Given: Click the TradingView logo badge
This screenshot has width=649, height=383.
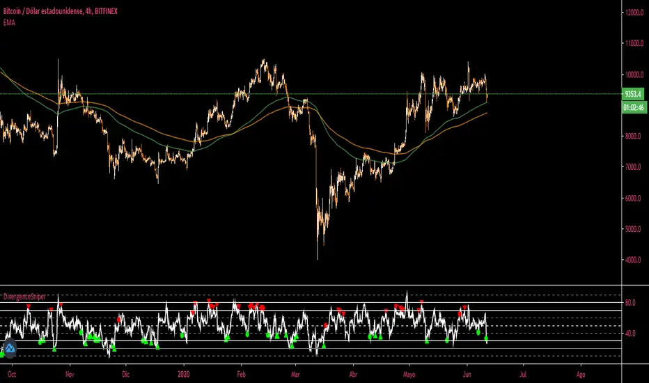Looking at the screenshot, I should click(10, 349).
